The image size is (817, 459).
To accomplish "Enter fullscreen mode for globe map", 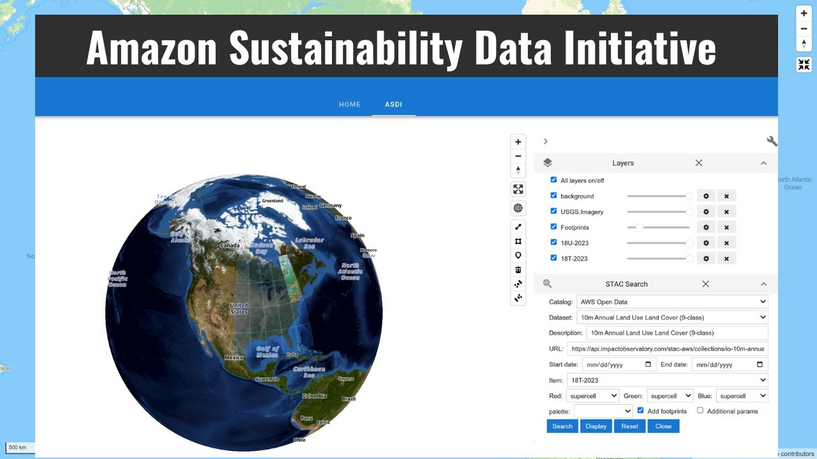I will point(518,189).
